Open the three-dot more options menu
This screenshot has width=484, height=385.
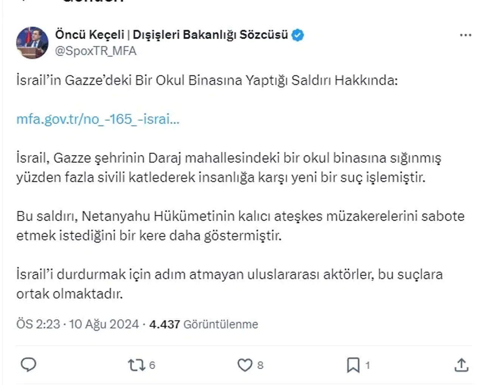(x=465, y=35)
